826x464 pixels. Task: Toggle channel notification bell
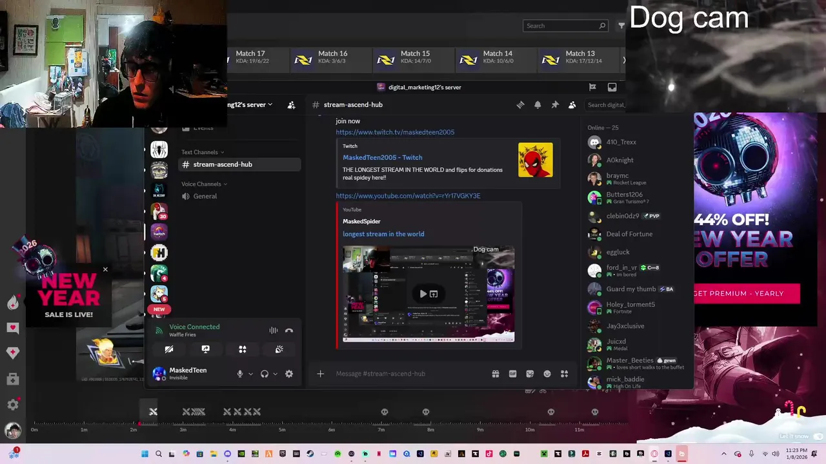click(538, 104)
